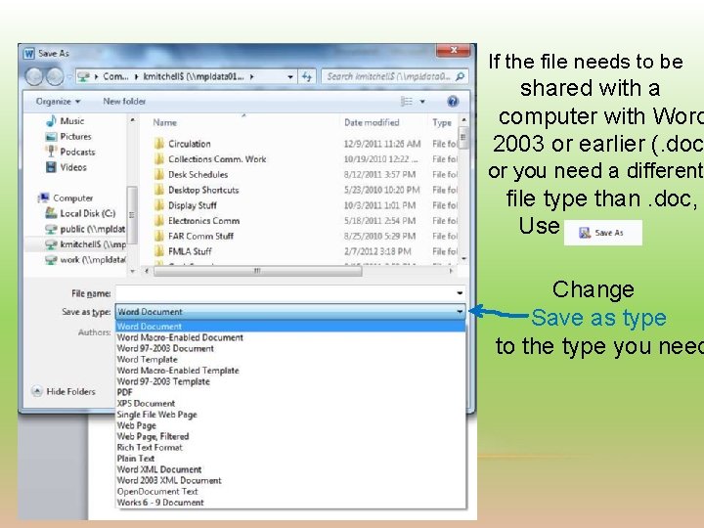Image resolution: width=704 pixels, height=528 pixels.
Task: Select the Videos library icon
Action: 51,167
